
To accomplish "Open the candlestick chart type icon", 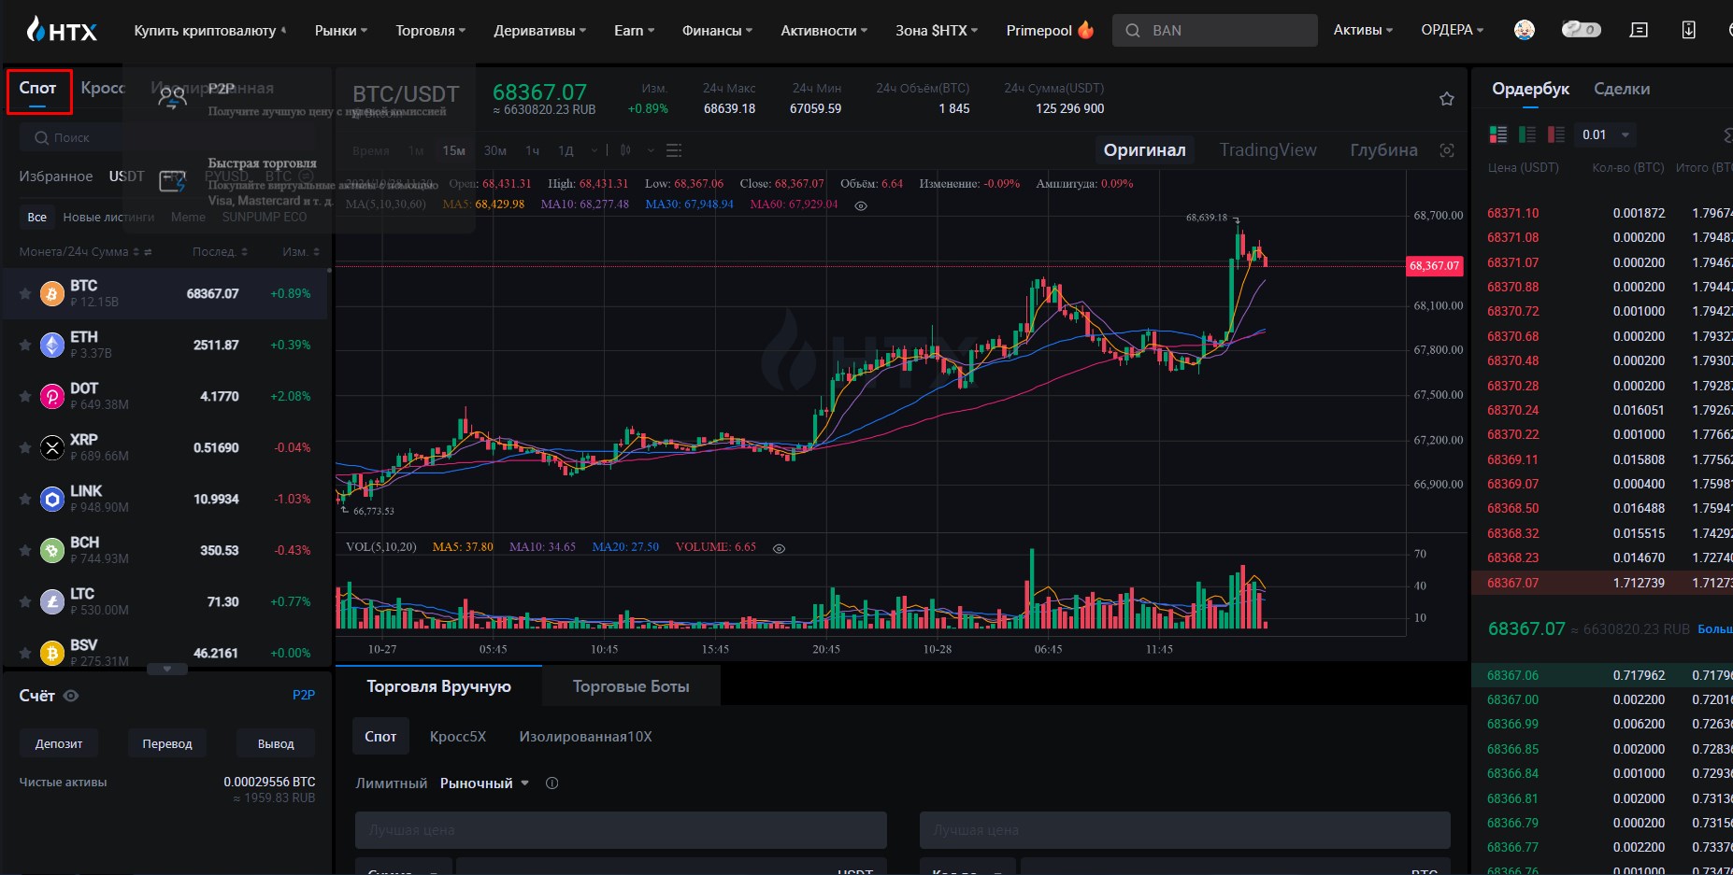I will click(625, 150).
